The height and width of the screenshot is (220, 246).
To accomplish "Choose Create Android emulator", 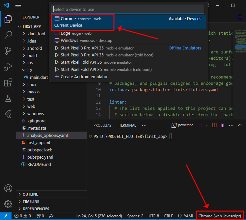I will tap(128, 77).
